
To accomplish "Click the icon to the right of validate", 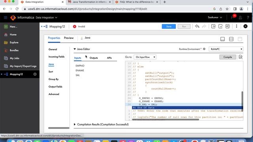I will pos(228,26).
